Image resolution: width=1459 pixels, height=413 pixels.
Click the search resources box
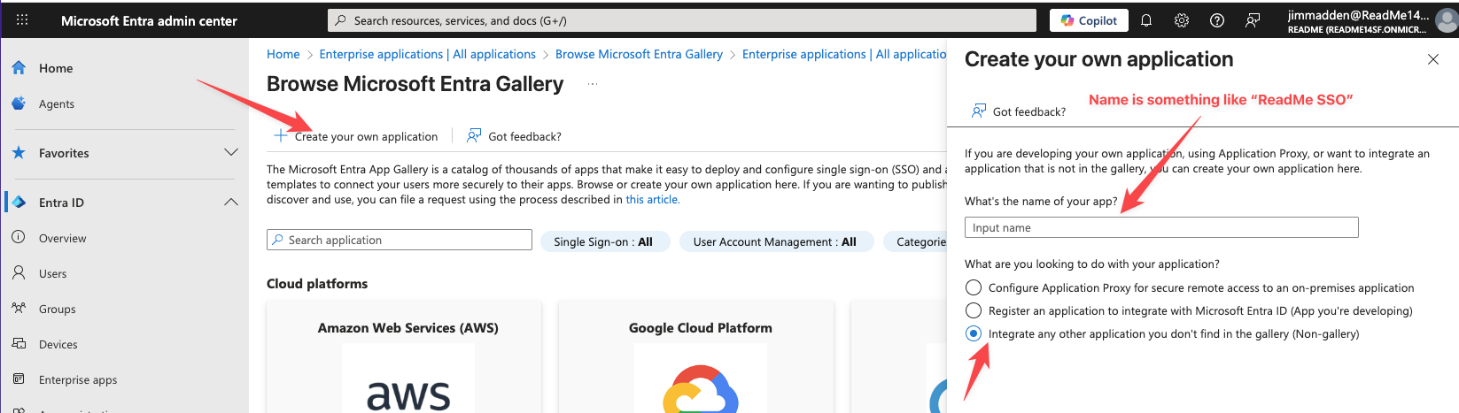(x=681, y=20)
